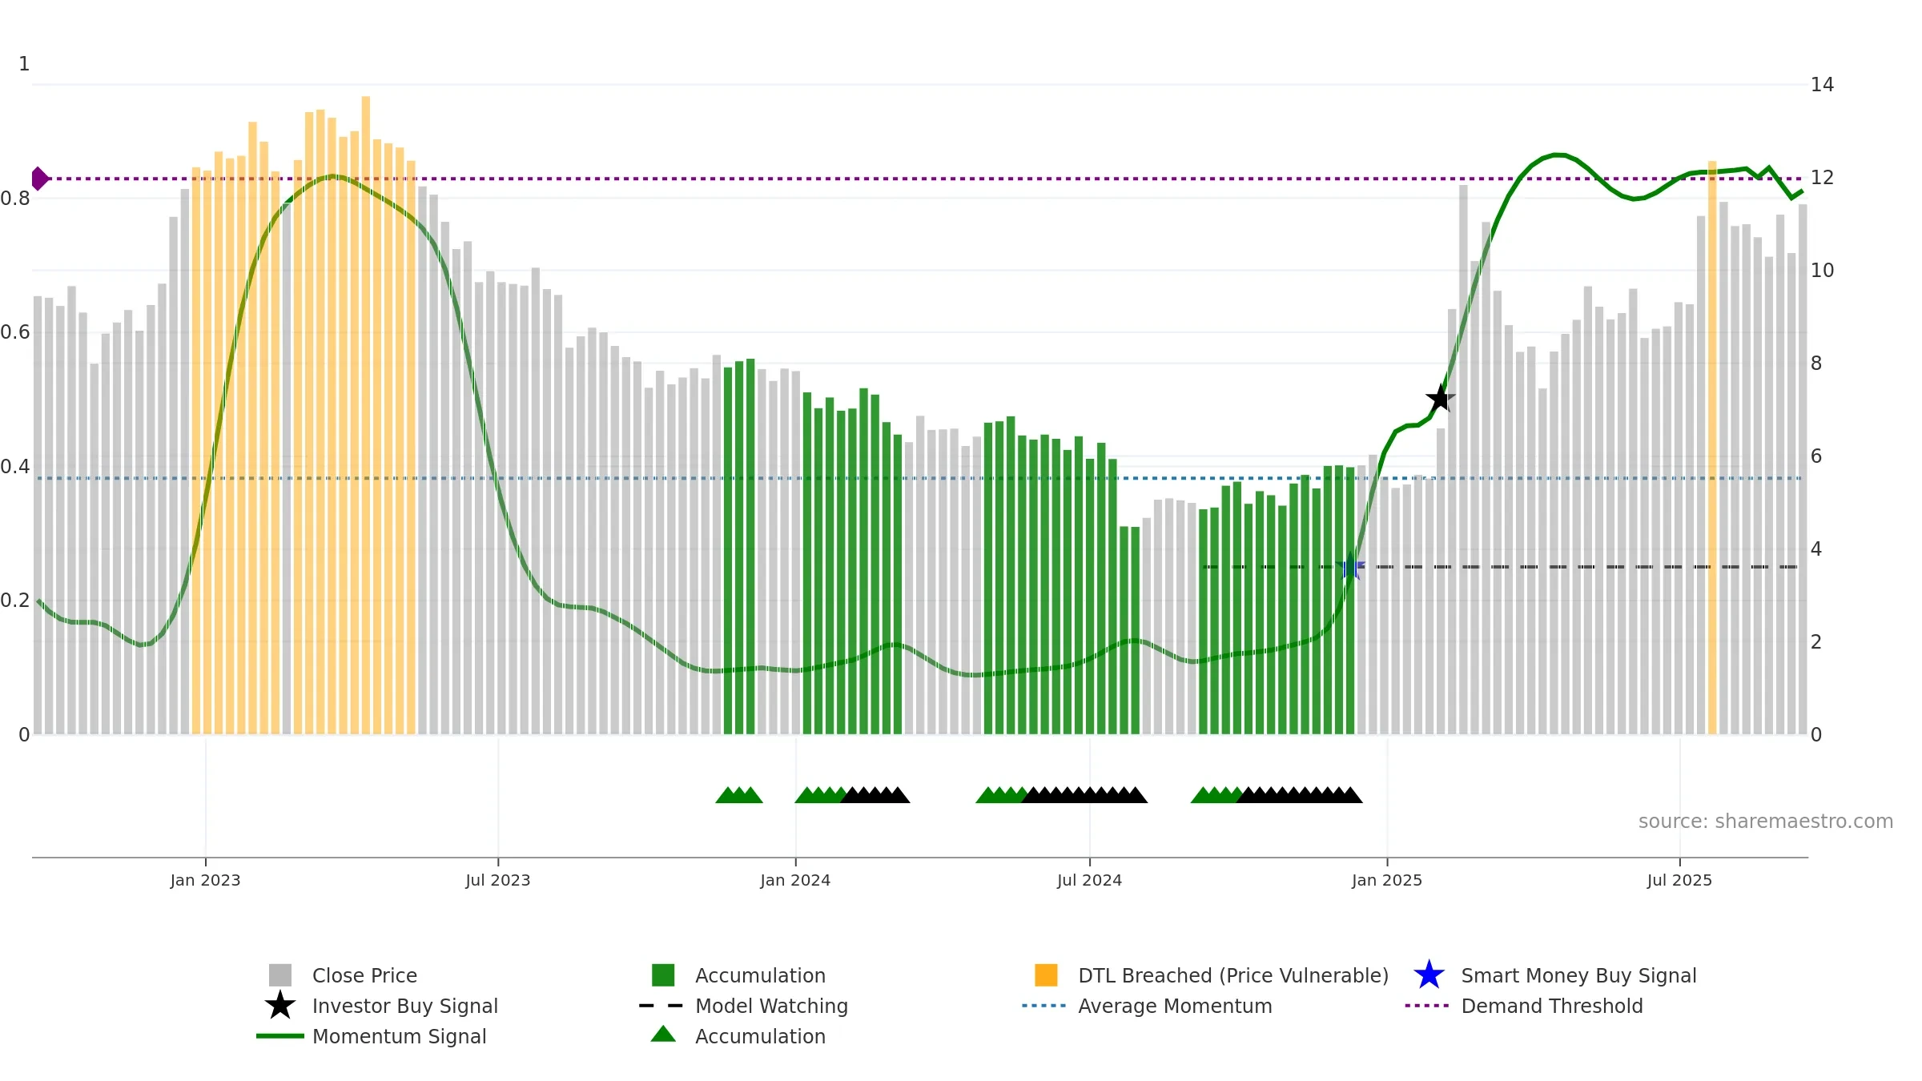Click the right axis value 4

1816,549
